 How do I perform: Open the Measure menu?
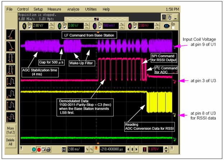54,9
